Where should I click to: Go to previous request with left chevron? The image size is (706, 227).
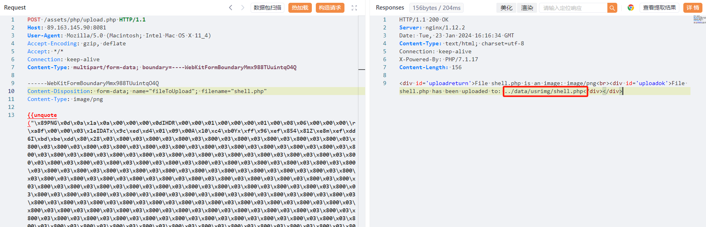[230, 8]
